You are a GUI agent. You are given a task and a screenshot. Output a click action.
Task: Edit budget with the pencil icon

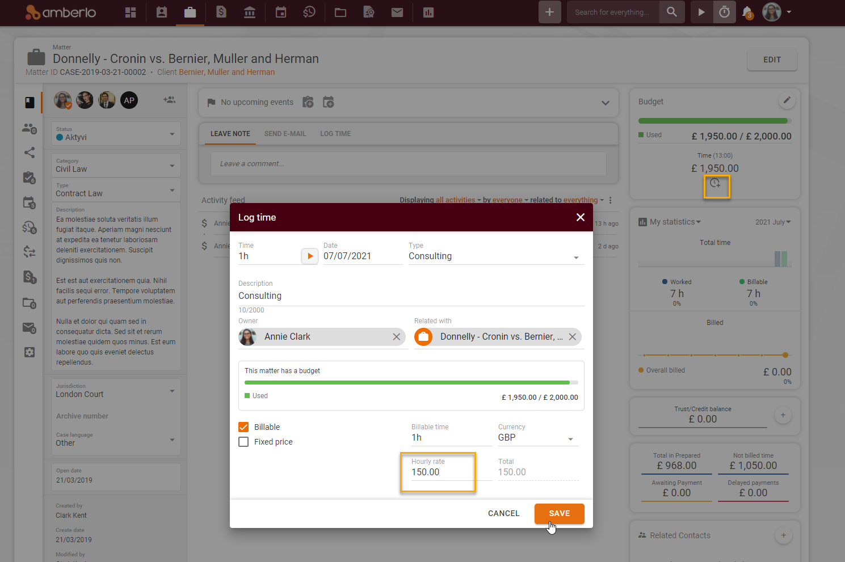click(787, 100)
